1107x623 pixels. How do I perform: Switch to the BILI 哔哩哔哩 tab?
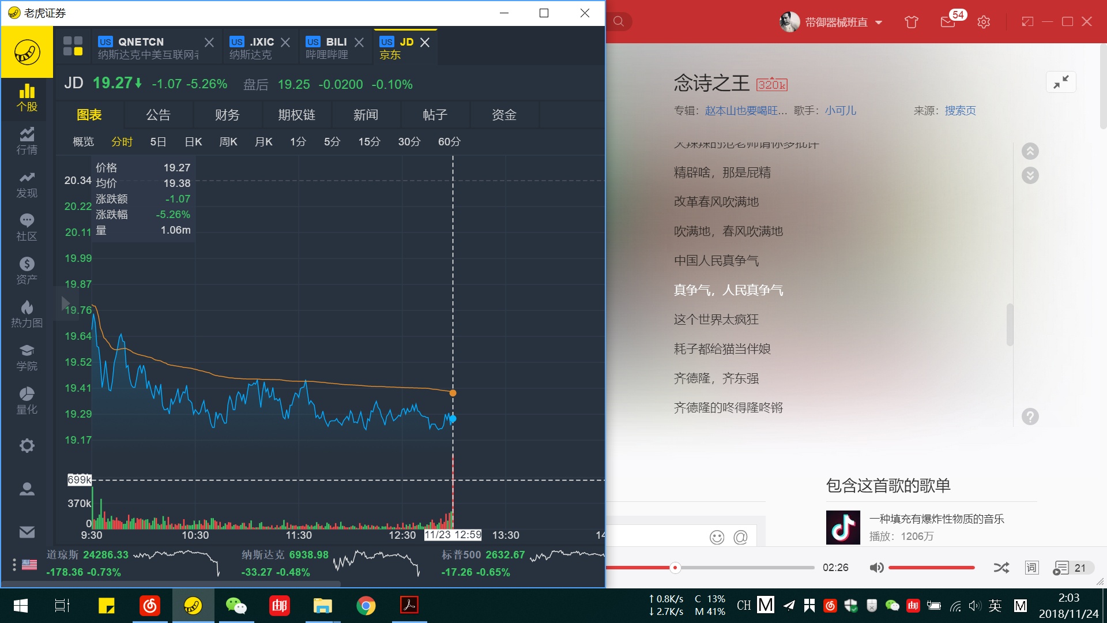pyautogui.click(x=327, y=48)
